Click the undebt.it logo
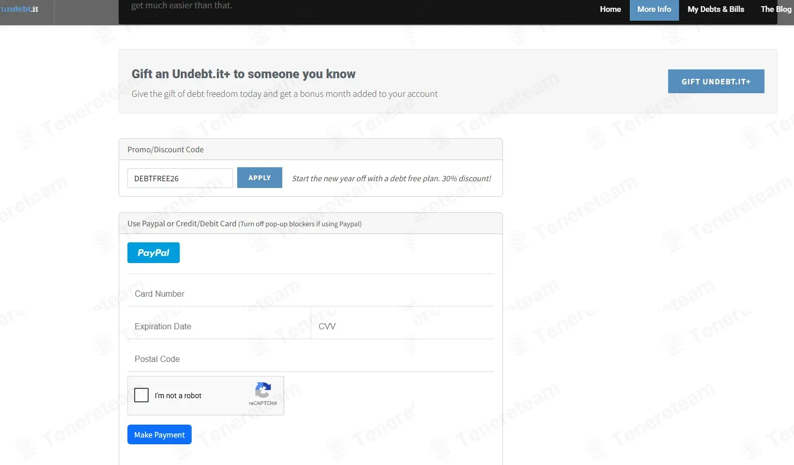 [x=19, y=9]
